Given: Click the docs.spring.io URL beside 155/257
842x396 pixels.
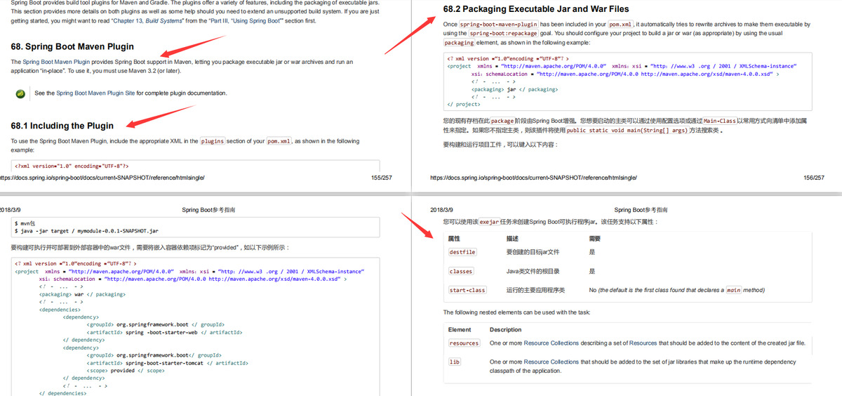Looking at the screenshot, I should pyautogui.click(x=102, y=178).
